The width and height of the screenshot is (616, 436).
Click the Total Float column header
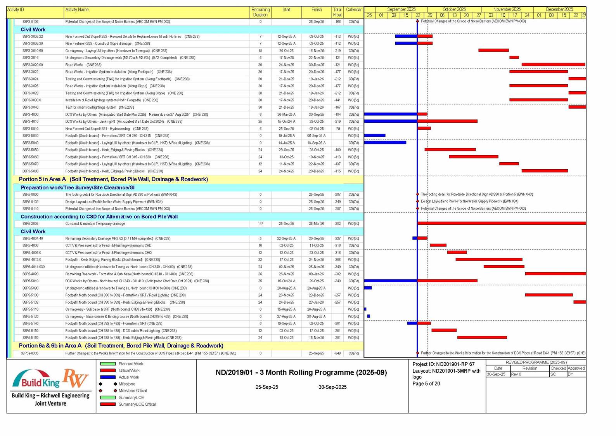point(337,12)
